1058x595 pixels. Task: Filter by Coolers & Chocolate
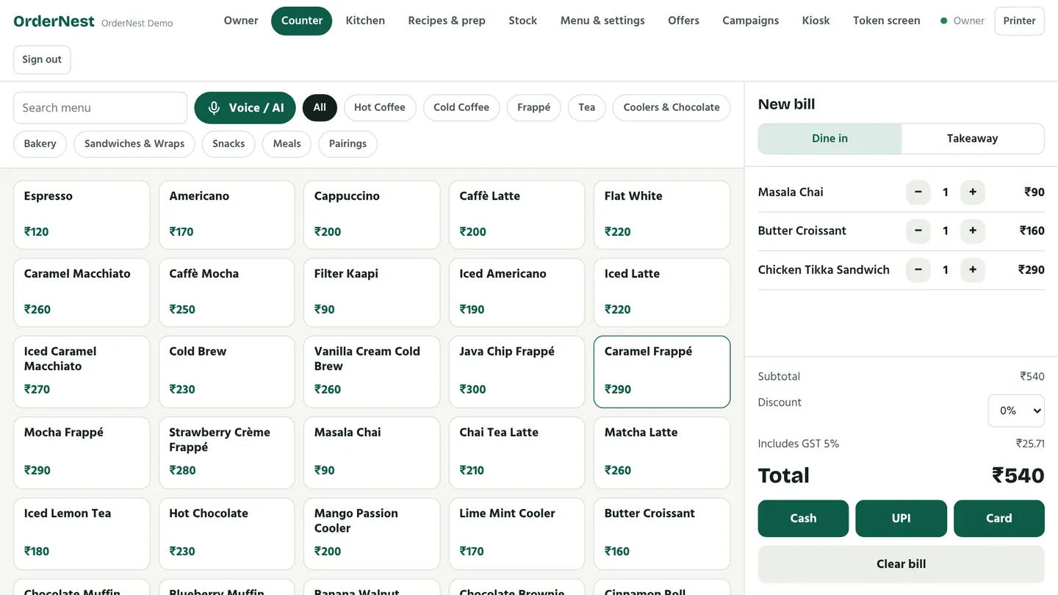pyautogui.click(x=672, y=107)
